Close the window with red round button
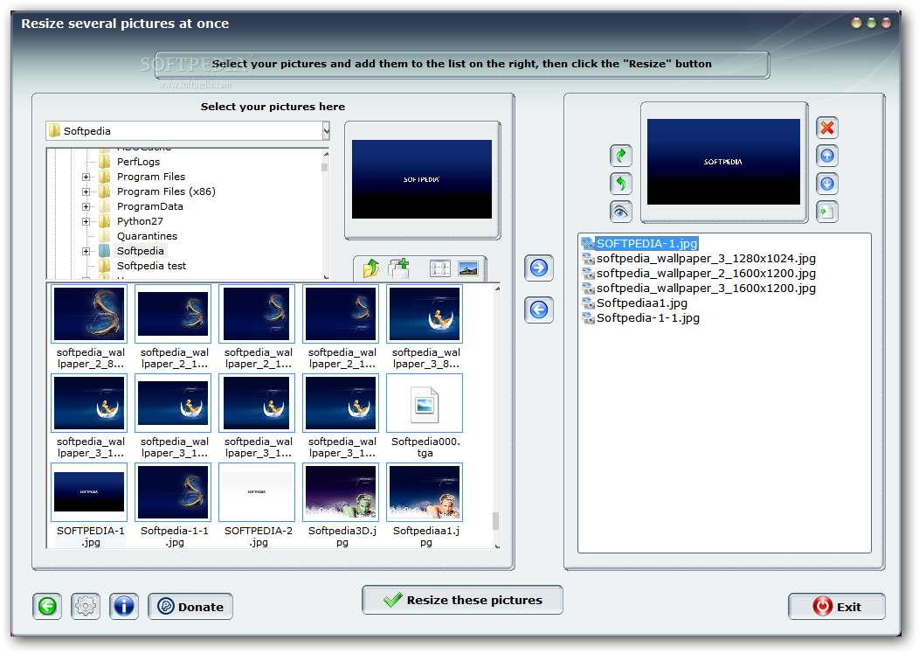The image size is (919, 654). tap(886, 24)
